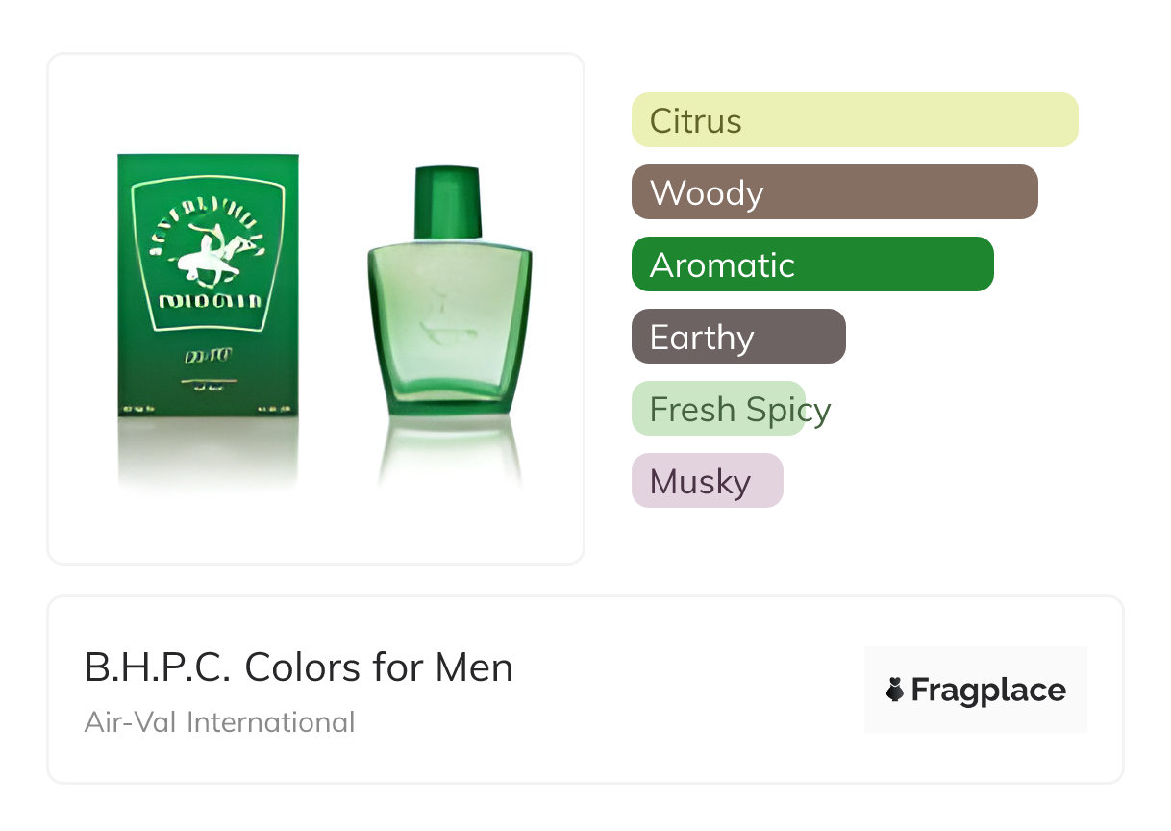Screen dimensions: 1171x831
Task: Pick the Earthy accord bar
Action: point(737,337)
